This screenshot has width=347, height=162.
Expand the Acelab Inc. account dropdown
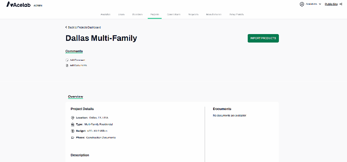tap(320, 4)
